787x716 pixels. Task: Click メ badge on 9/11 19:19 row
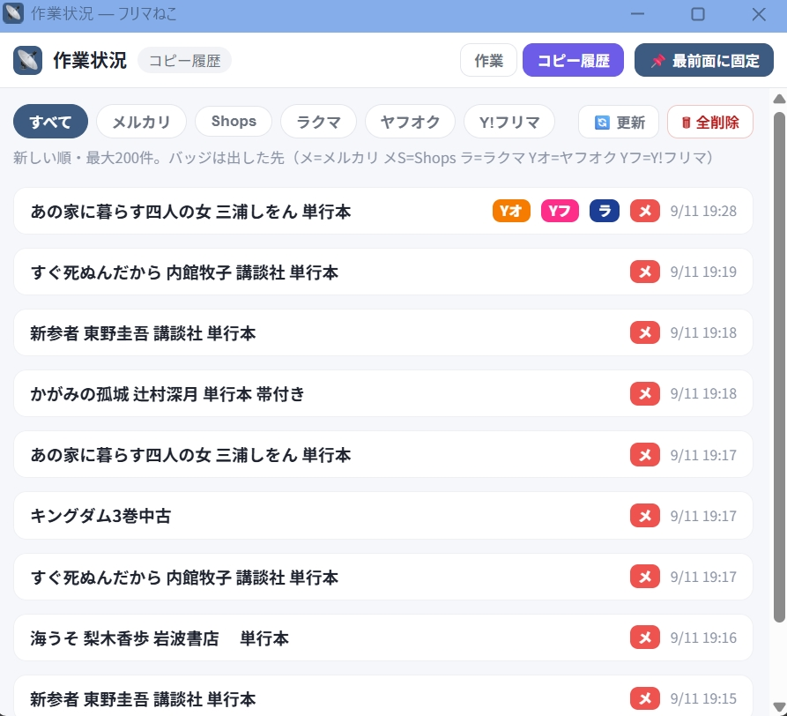[x=645, y=272]
